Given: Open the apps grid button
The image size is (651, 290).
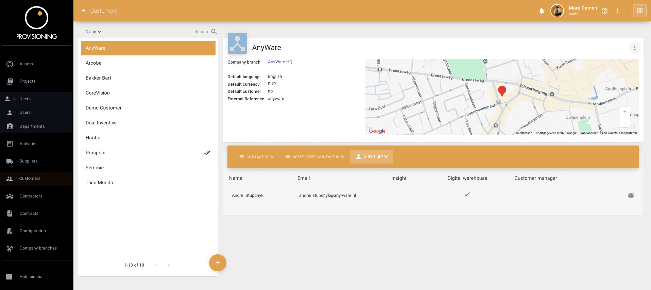Looking at the screenshot, I should pyautogui.click(x=639, y=11).
